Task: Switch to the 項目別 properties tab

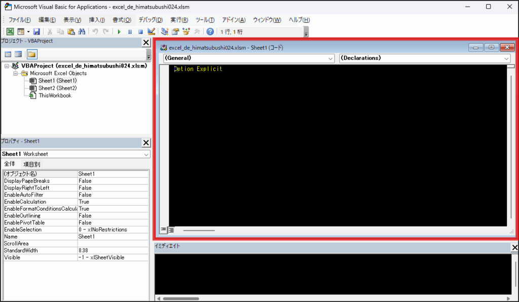Action: pyautogui.click(x=31, y=164)
